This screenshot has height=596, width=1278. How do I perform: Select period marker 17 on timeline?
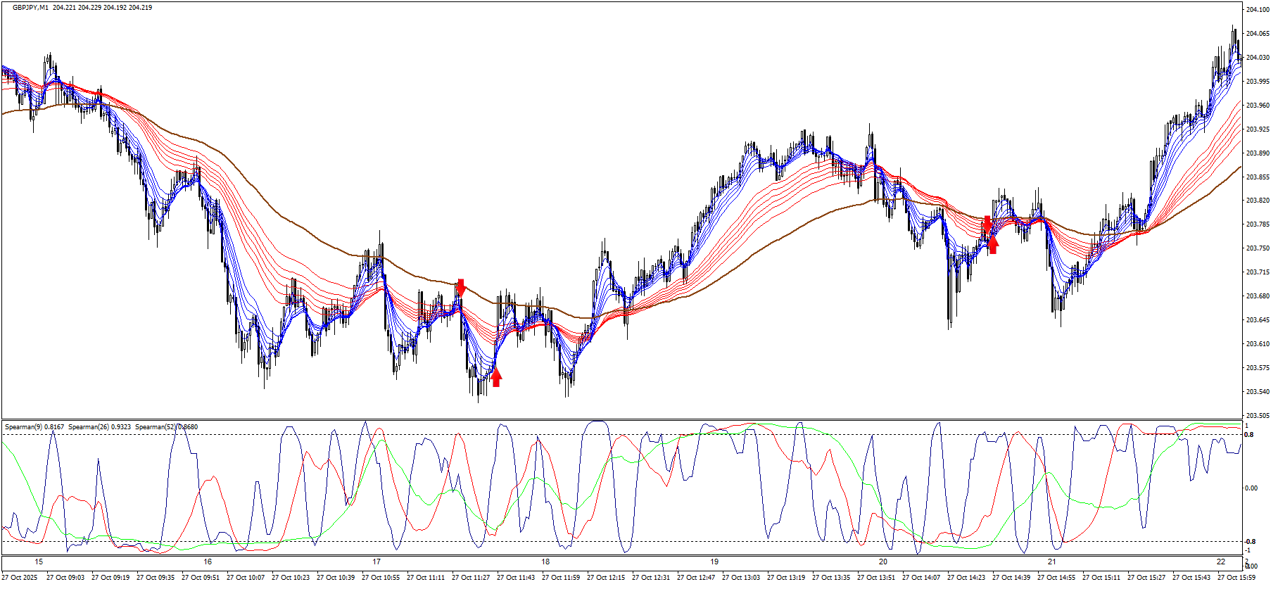(x=377, y=562)
